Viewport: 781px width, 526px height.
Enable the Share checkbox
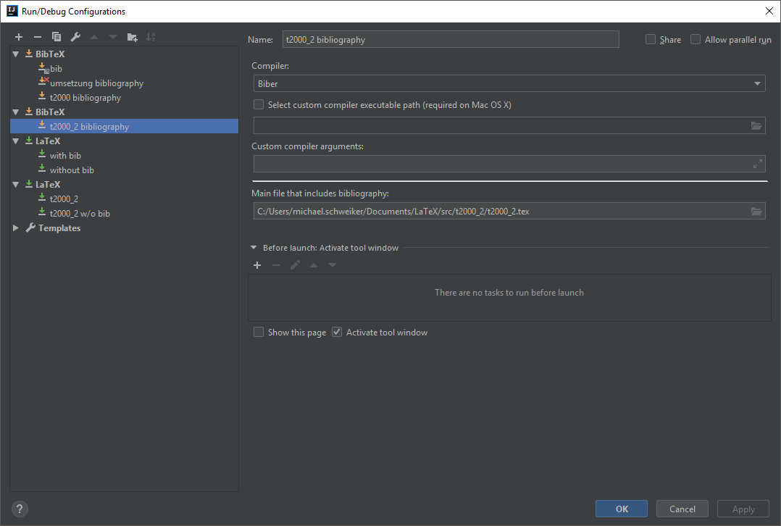click(650, 39)
